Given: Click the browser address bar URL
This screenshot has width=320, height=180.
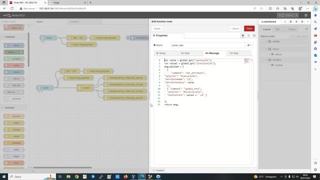Looking at the screenshot, I should click(x=62, y=8).
